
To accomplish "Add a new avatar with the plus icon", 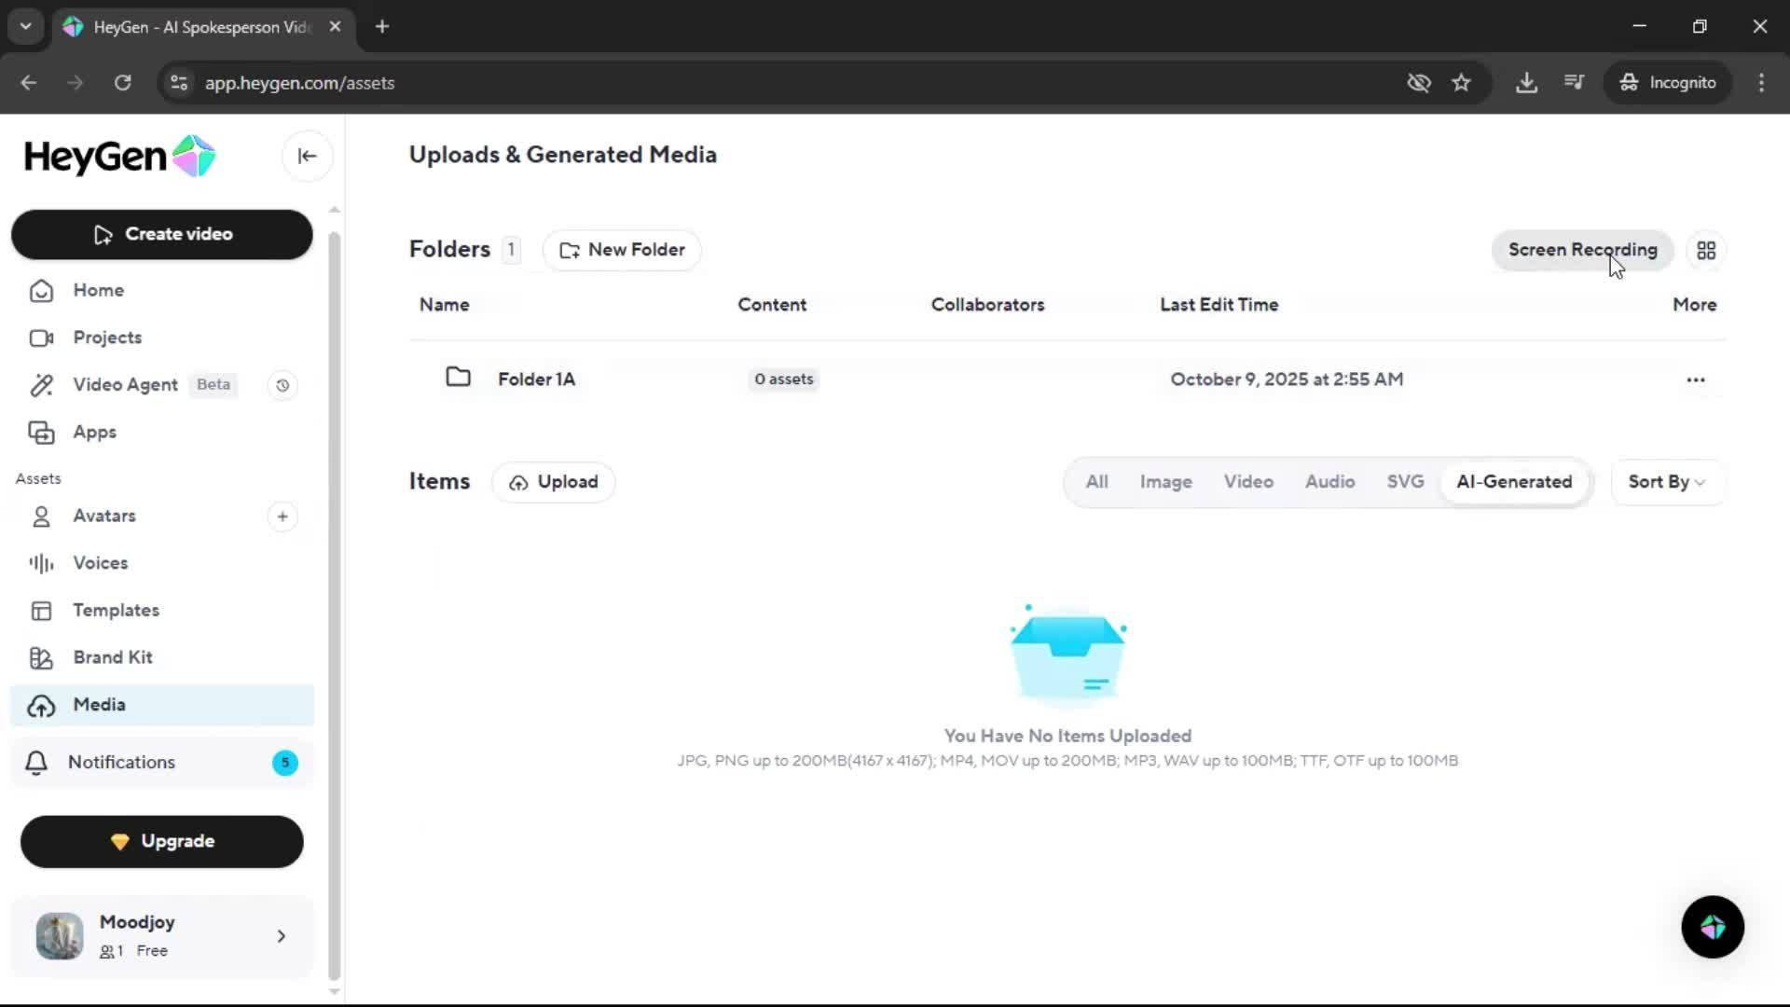I will (x=282, y=517).
